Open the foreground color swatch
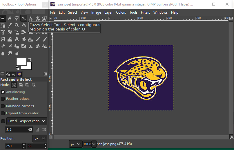 coord(21,62)
